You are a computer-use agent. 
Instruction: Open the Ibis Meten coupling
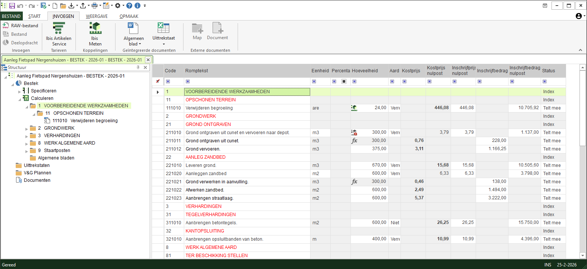click(95, 29)
